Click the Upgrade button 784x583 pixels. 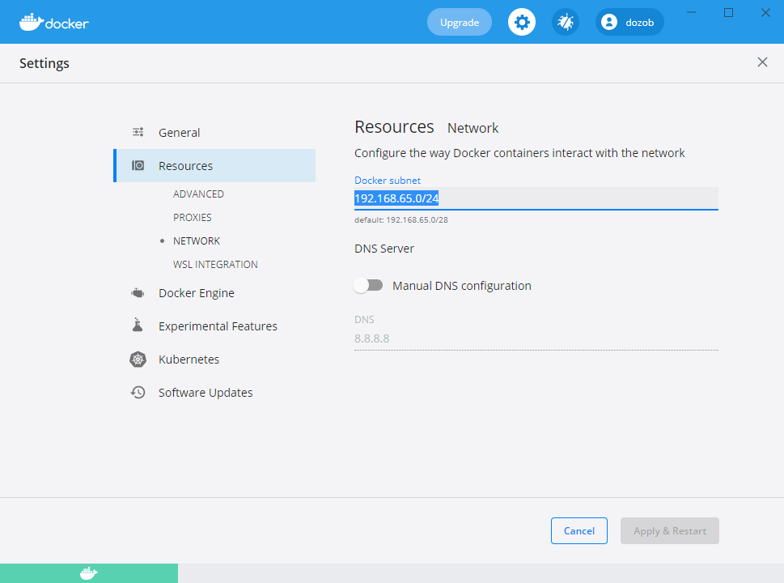(459, 22)
